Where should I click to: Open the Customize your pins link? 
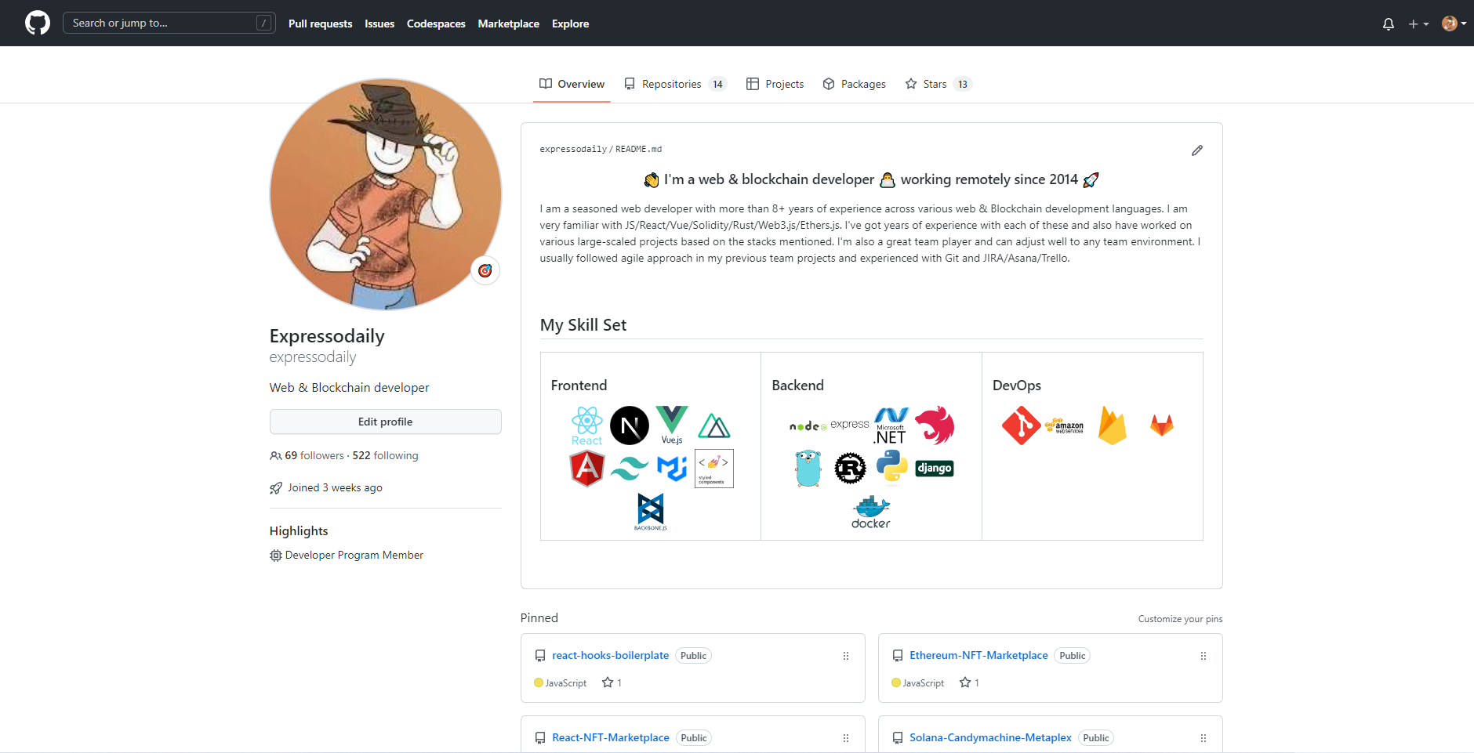[x=1180, y=618]
